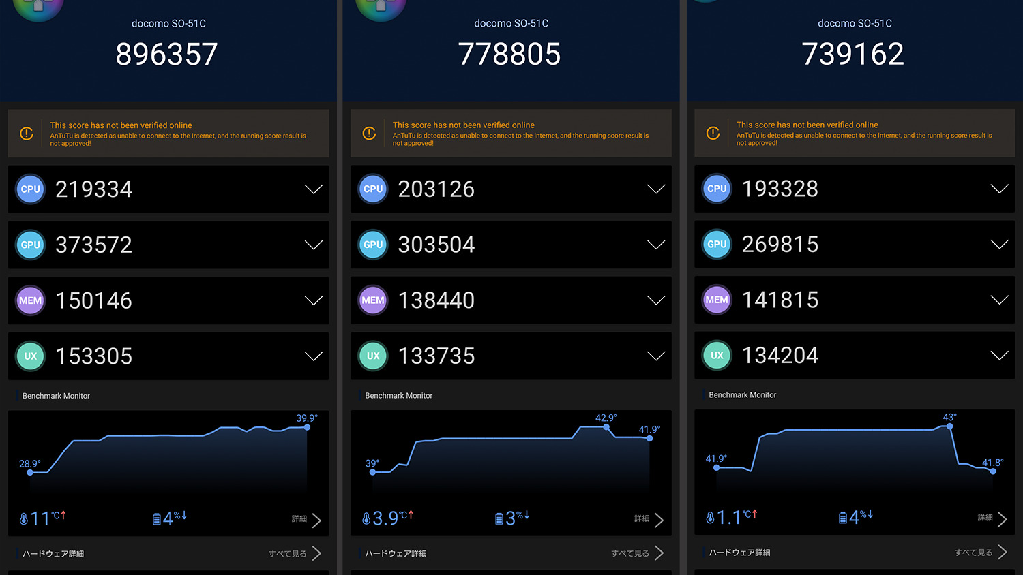Open 詳細 details for the 11°C temperature graph

click(x=306, y=520)
